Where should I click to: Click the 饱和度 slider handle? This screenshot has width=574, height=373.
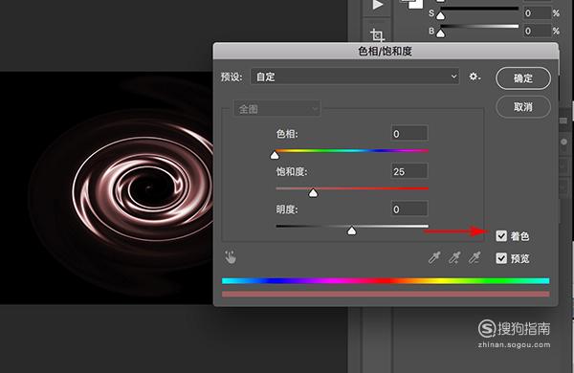[x=313, y=193]
